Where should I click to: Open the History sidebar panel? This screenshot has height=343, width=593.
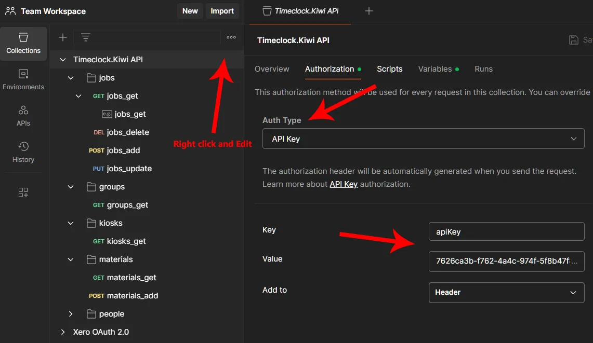click(23, 152)
